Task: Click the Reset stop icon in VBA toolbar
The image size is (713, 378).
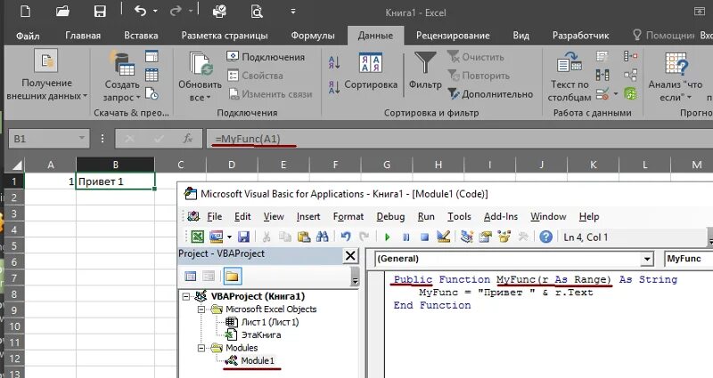Action: pyautogui.click(x=424, y=237)
